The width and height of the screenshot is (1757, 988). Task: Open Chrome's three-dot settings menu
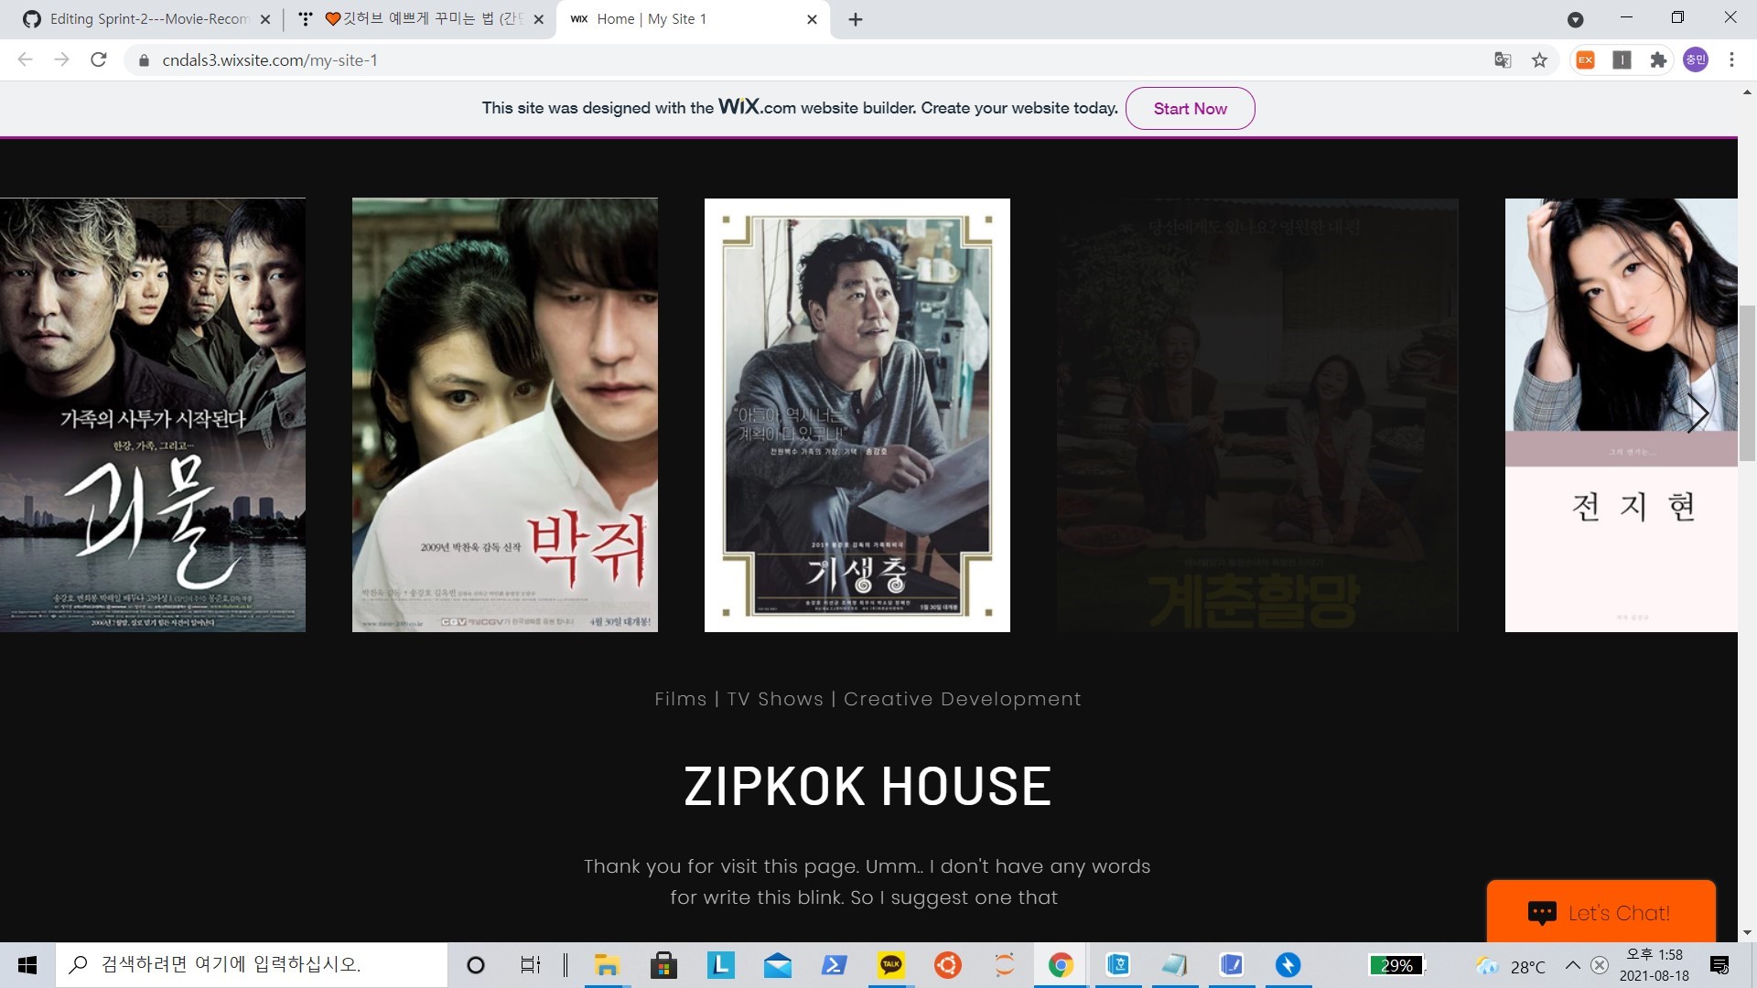coord(1730,59)
